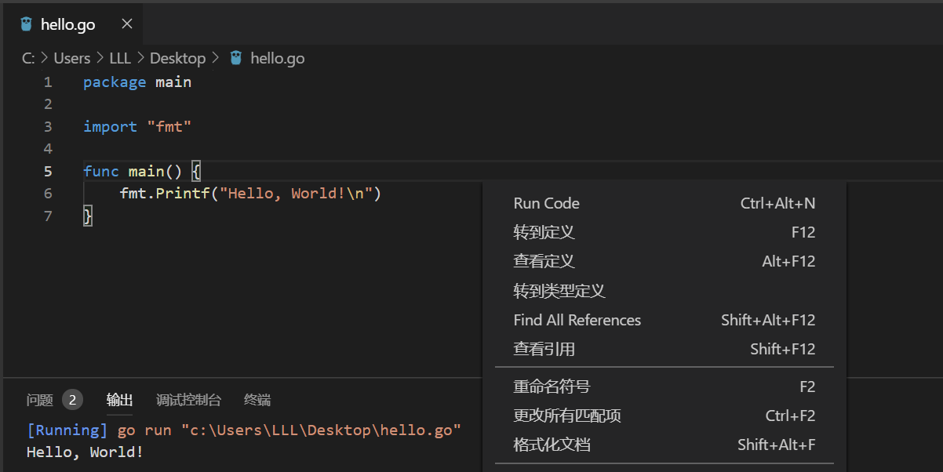
Task: Click line number 7 in gutter
Action: click(x=48, y=216)
